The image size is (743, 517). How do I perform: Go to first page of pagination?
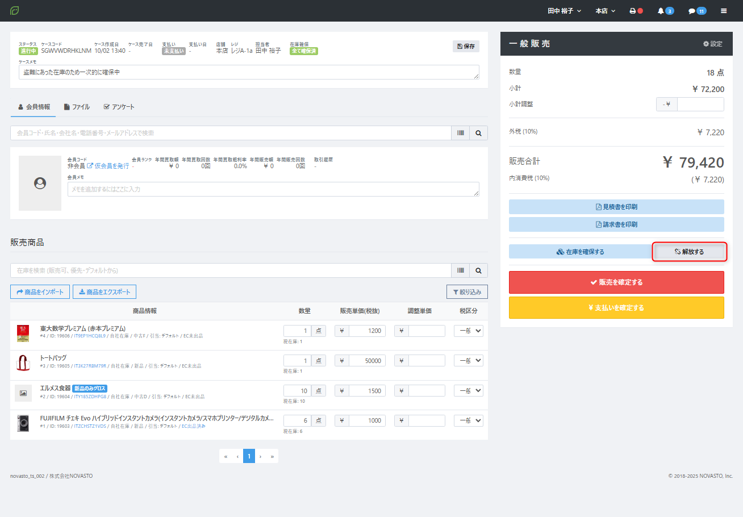(x=226, y=456)
